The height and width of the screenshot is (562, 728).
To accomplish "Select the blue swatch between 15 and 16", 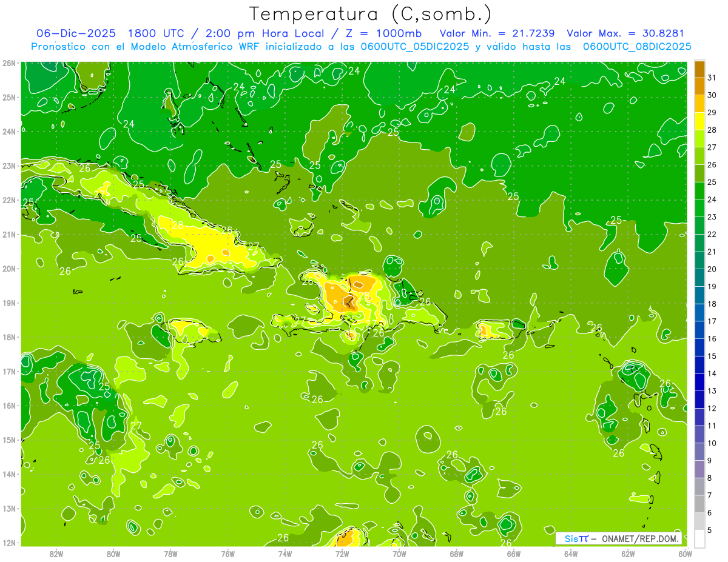I will (699, 347).
